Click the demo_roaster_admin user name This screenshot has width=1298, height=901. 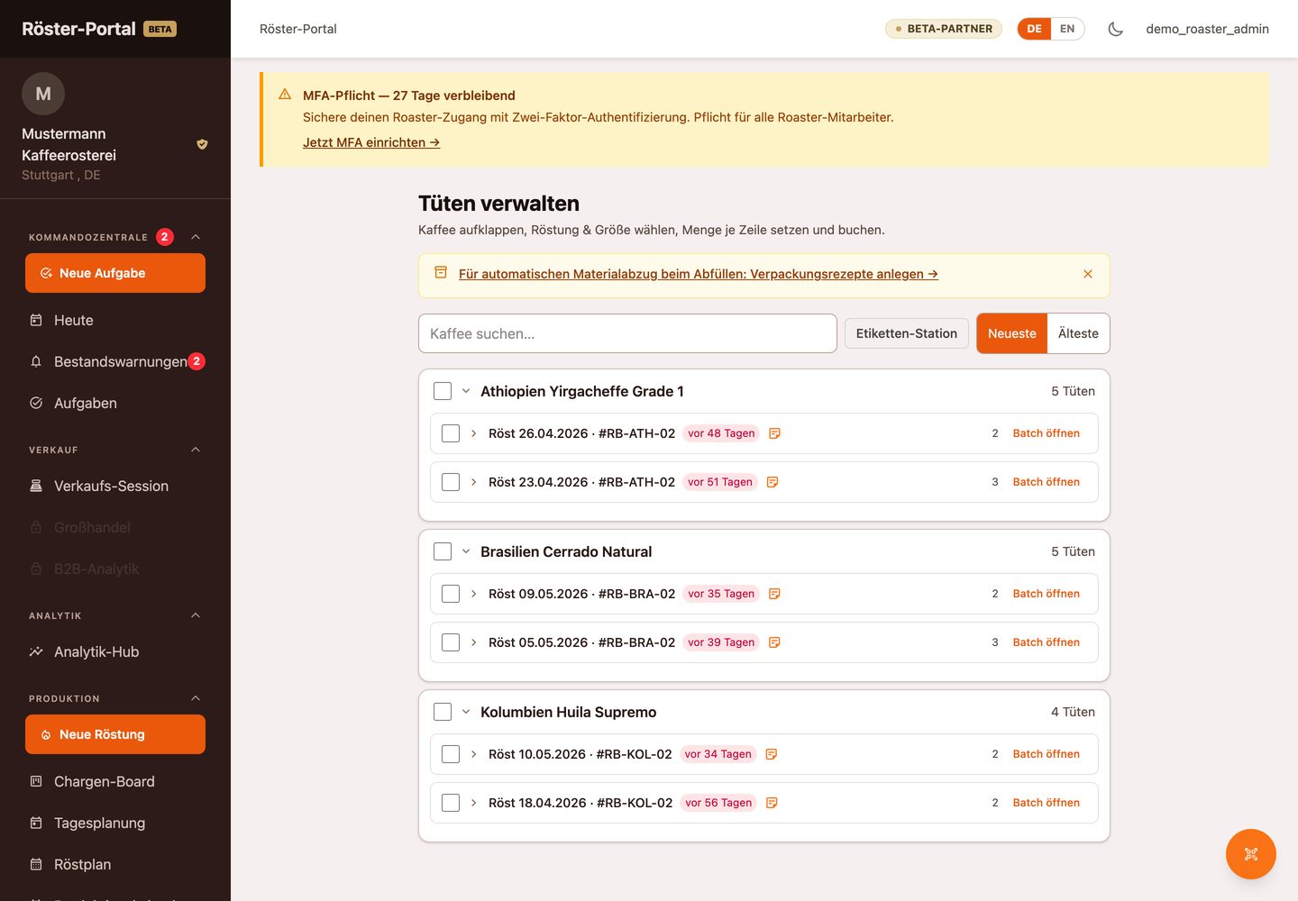pos(1207,29)
